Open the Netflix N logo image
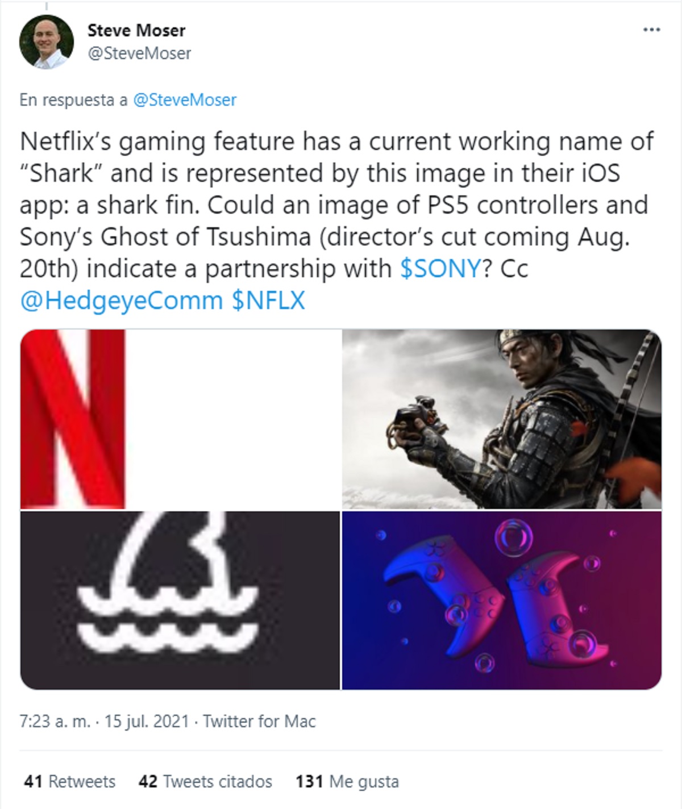 pos(180,419)
